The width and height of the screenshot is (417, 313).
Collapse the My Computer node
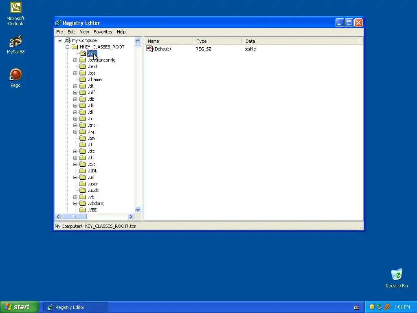pos(59,40)
